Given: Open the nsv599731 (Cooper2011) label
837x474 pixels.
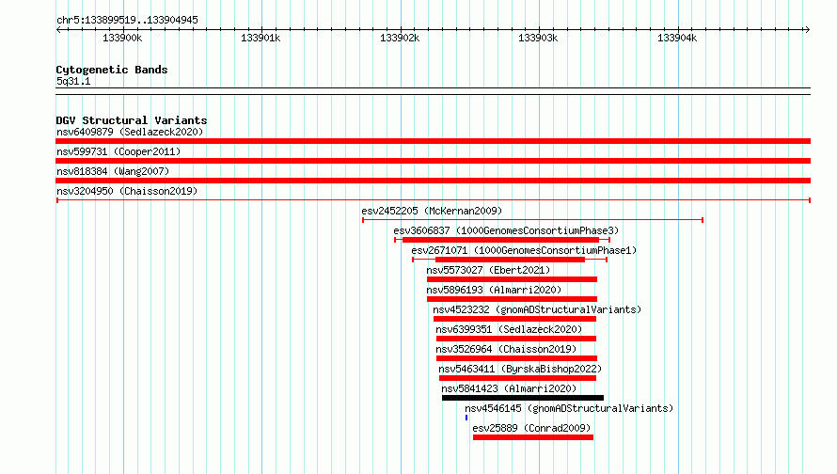Looking at the screenshot, I should [118, 151].
